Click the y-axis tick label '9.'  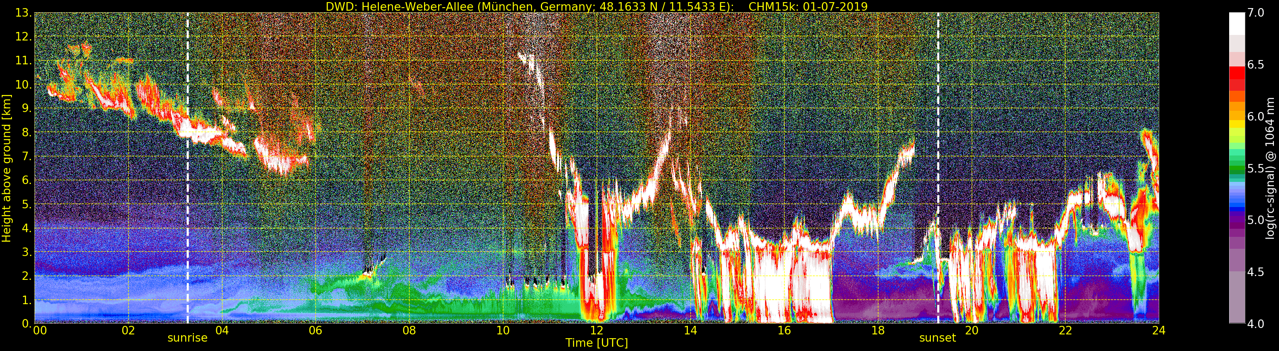(x=27, y=108)
